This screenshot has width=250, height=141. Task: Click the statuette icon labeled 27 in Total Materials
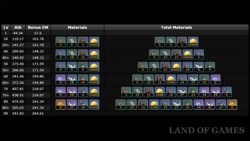(x=221, y=105)
